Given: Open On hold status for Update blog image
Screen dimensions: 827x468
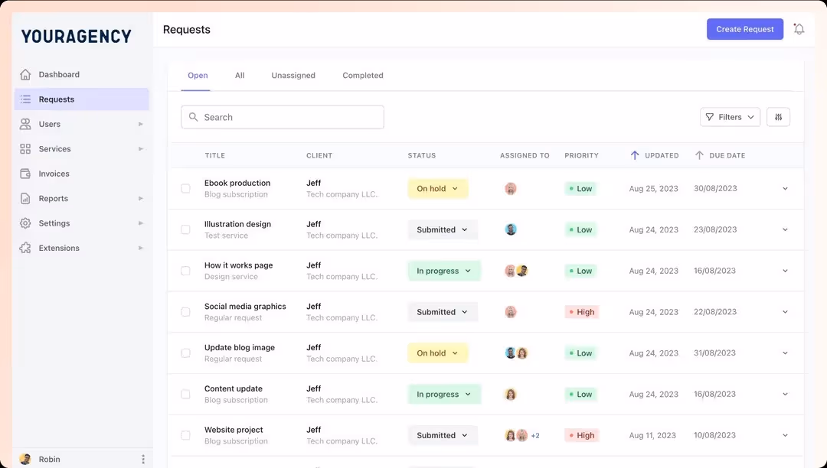Looking at the screenshot, I should tap(438, 353).
